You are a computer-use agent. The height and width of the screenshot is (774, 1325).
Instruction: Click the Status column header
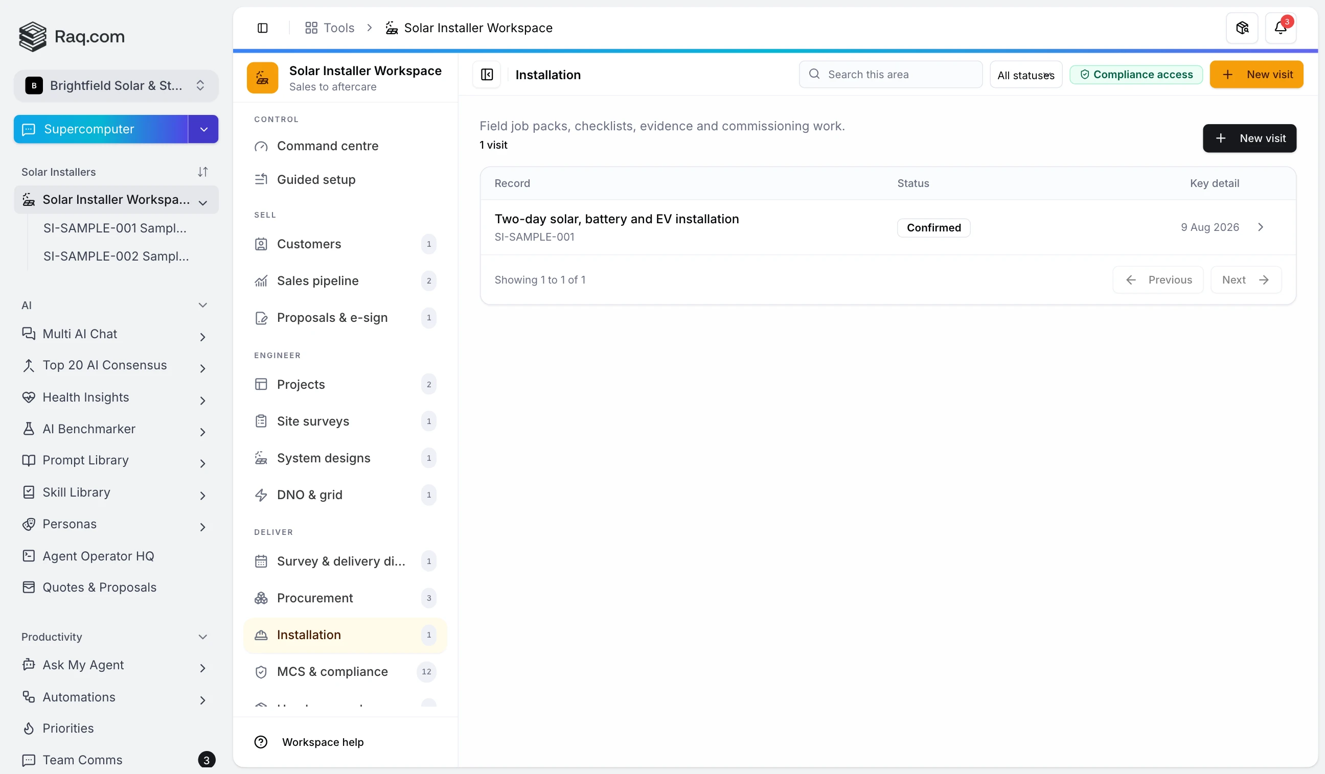tap(913, 183)
